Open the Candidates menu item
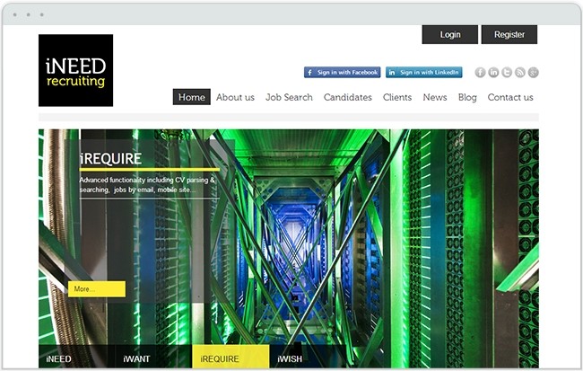Screen dimensions: 583x371 [348, 97]
